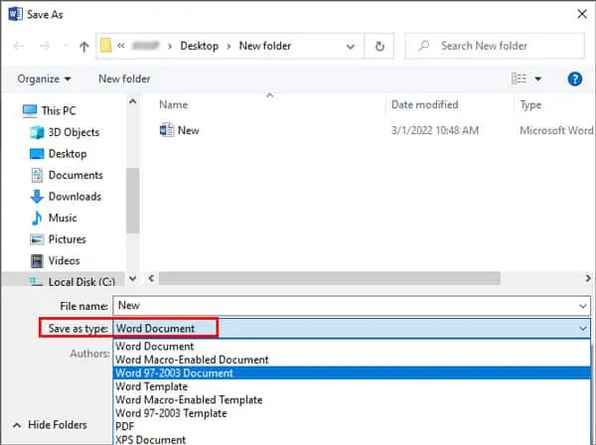Close the Save As dialog
The image size is (596, 445).
tap(581, 14)
